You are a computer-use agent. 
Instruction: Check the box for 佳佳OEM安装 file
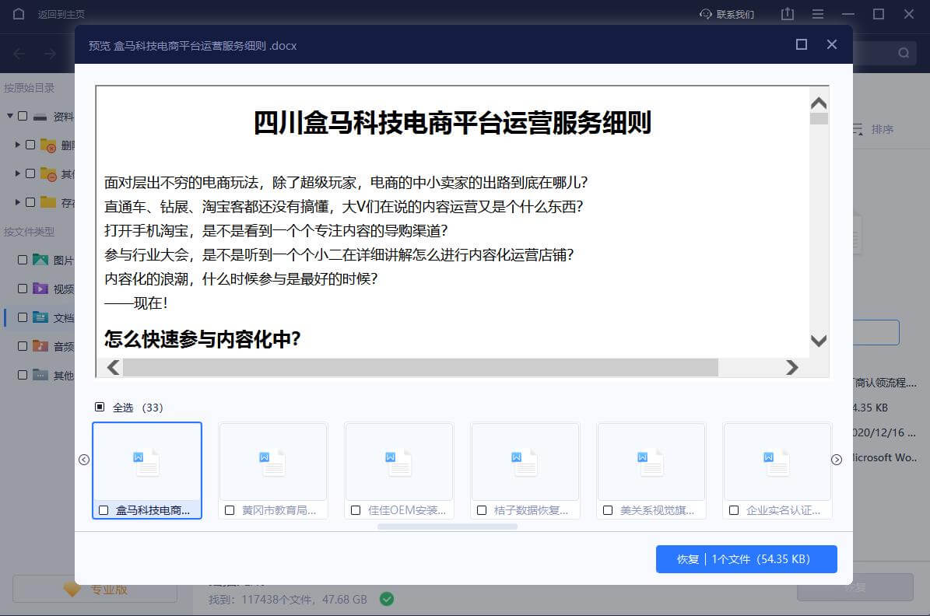356,510
